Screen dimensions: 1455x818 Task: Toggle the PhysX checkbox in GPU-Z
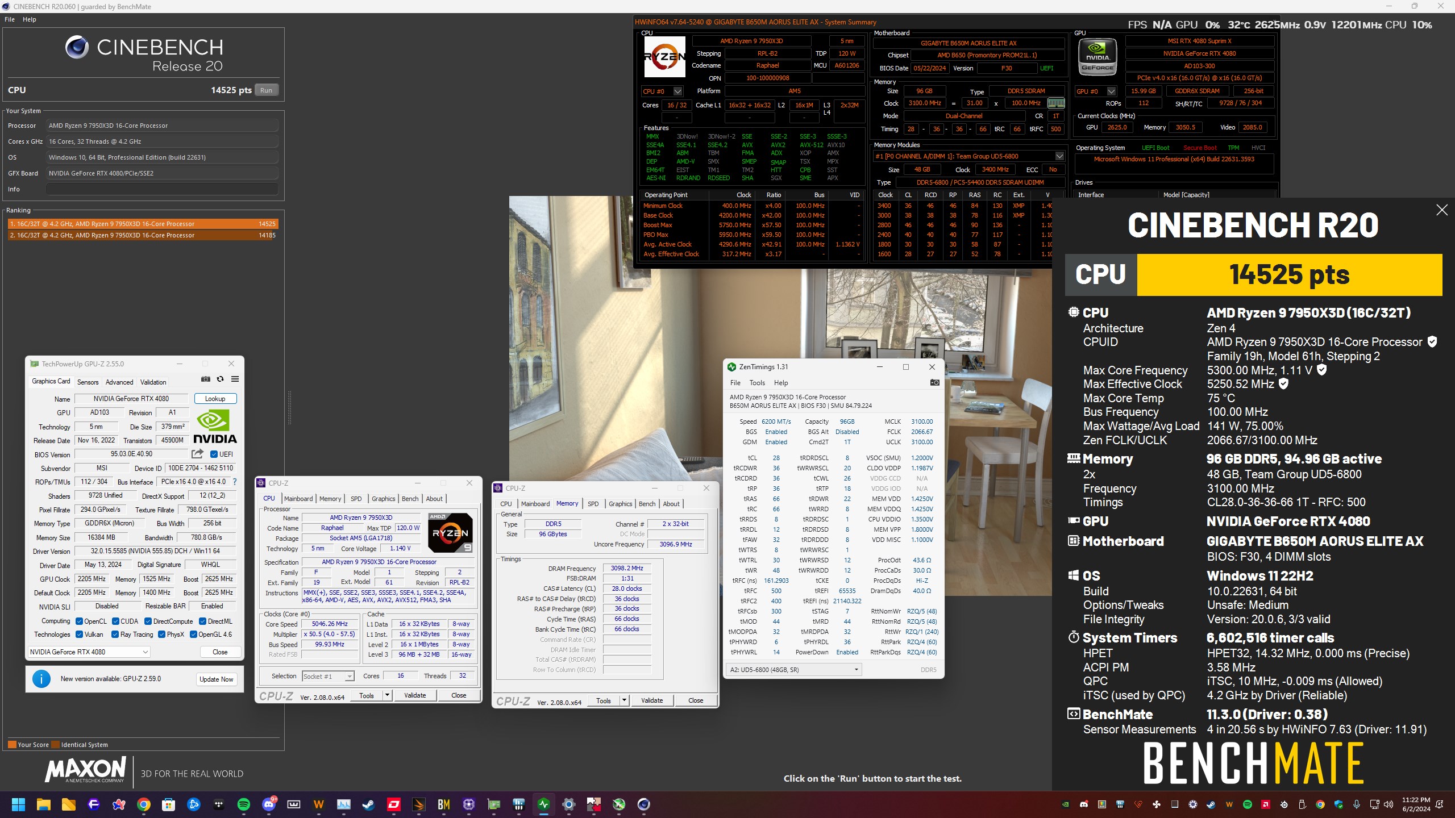[162, 635]
